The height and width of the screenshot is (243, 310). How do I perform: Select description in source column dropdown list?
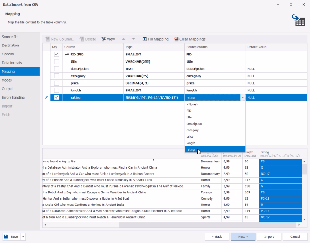(x=215, y=124)
